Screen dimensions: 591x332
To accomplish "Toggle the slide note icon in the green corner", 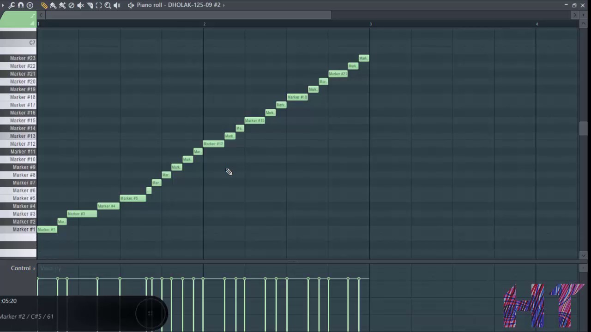I will (32, 16).
